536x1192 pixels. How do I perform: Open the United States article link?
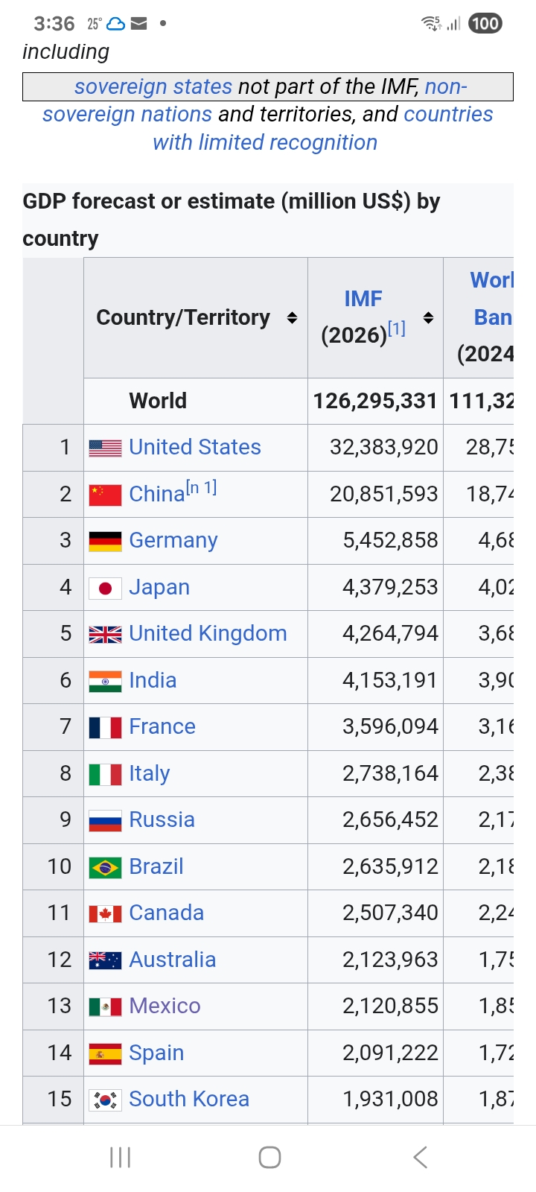195,447
